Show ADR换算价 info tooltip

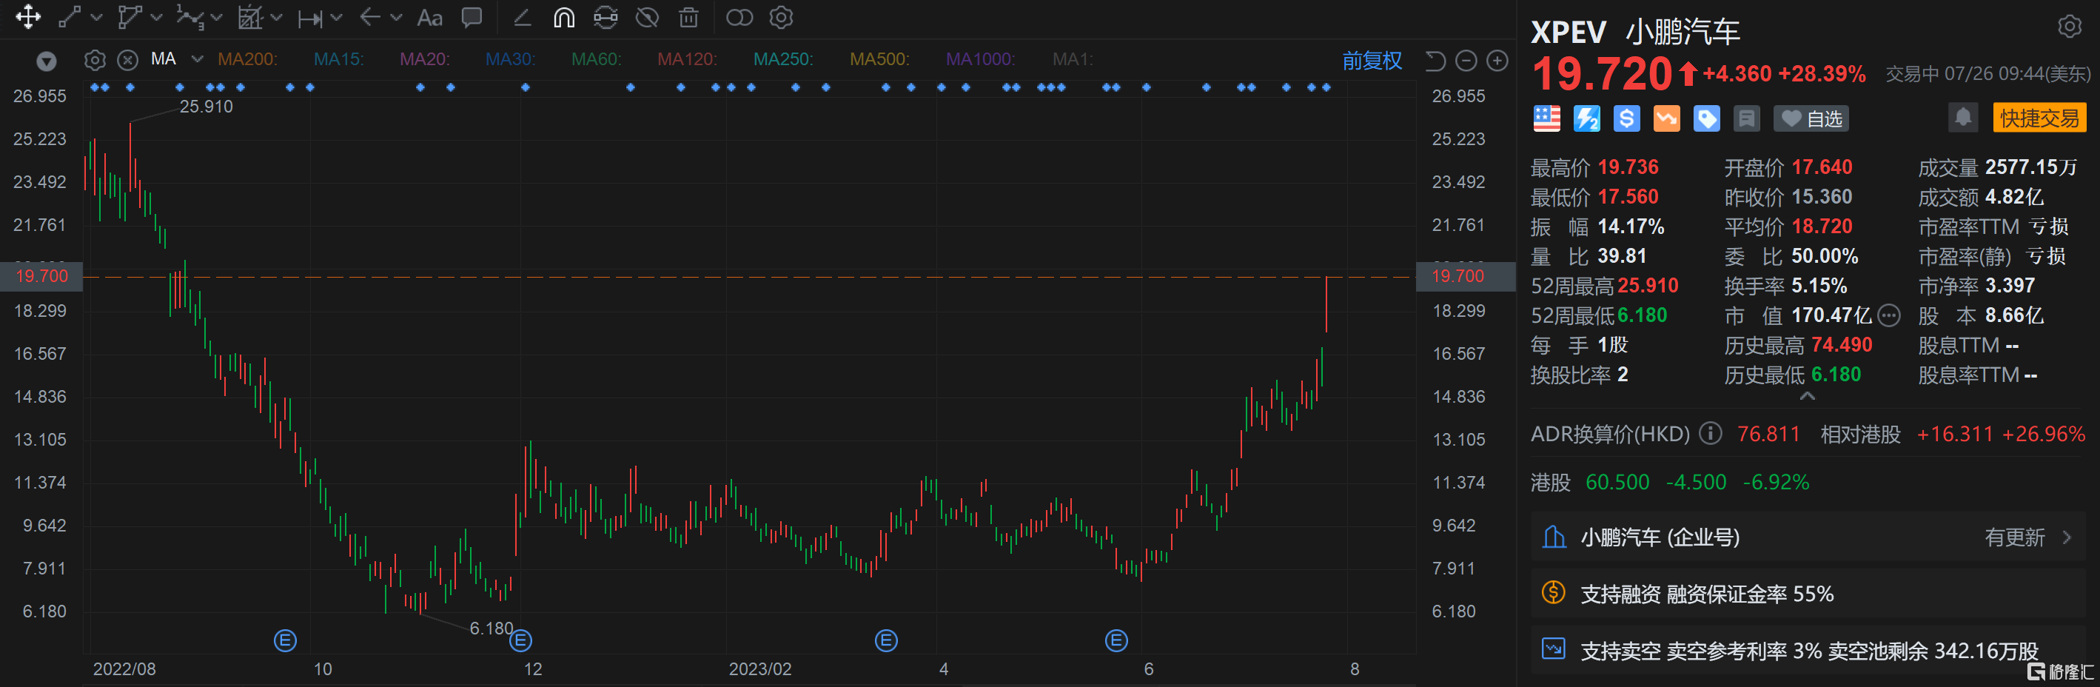(x=1709, y=433)
